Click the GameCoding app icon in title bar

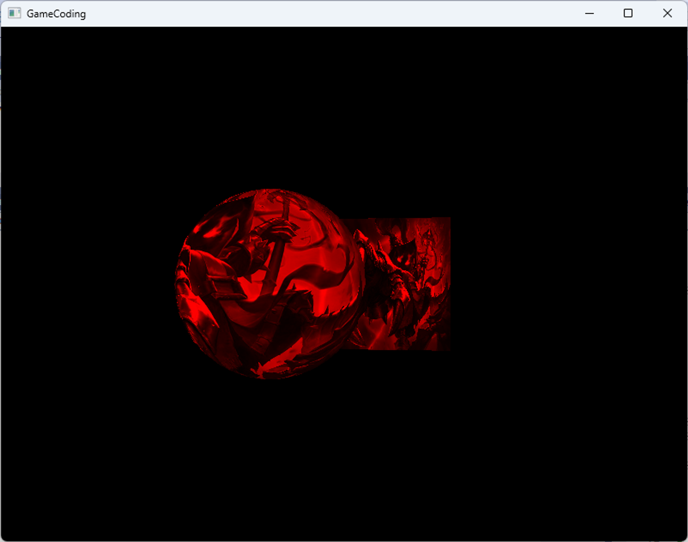14,13
